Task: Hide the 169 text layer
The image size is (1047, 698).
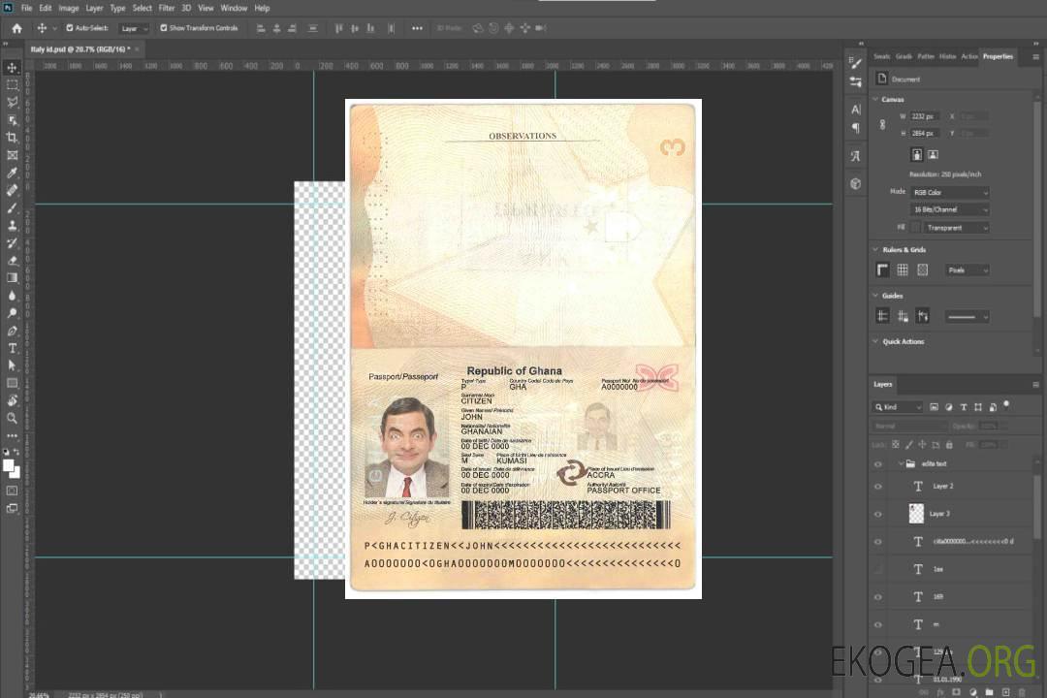Action: tap(878, 597)
